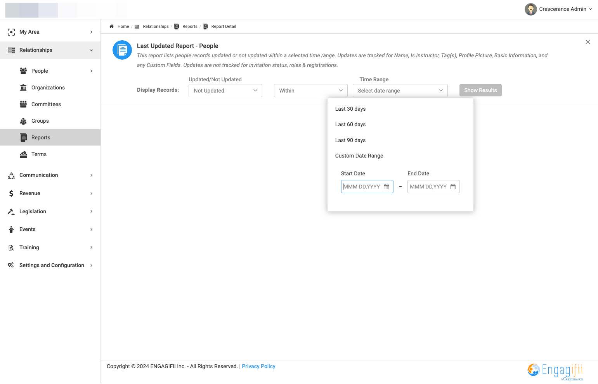The image size is (598, 384).
Task: Open Reports in the sidebar
Action: [x=50, y=137]
